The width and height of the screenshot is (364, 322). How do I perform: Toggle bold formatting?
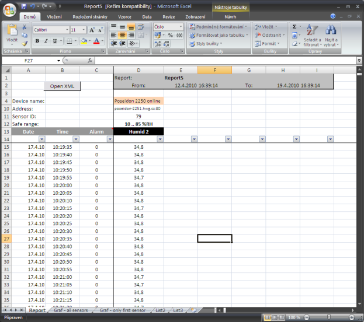37,41
